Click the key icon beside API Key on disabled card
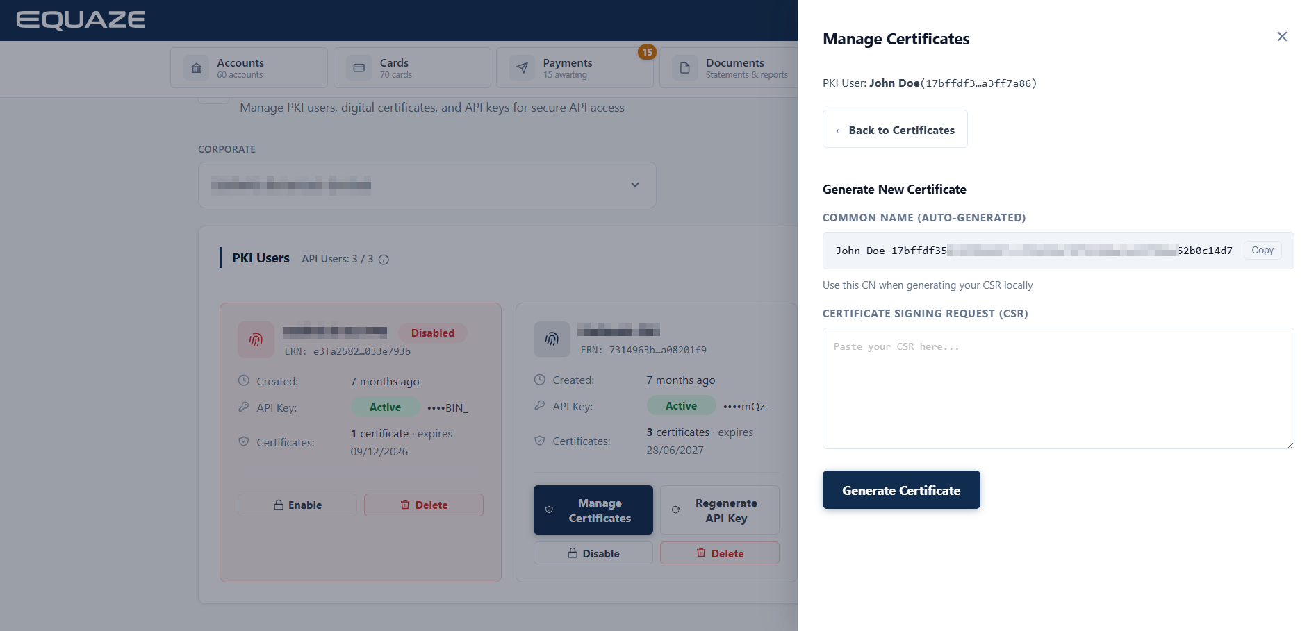 tap(243, 407)
